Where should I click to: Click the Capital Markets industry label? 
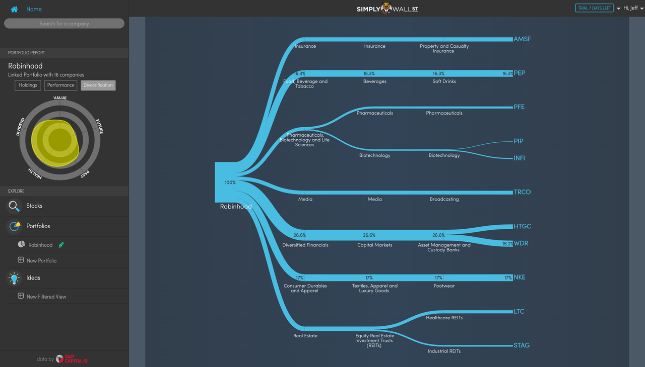pos(375,245)
